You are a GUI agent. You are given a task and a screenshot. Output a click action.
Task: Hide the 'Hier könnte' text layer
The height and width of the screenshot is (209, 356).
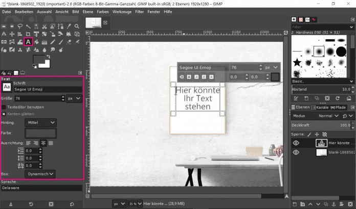click(x=296, y=143)
